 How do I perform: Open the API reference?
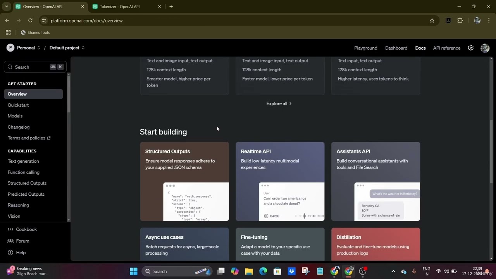pos(446,48)
